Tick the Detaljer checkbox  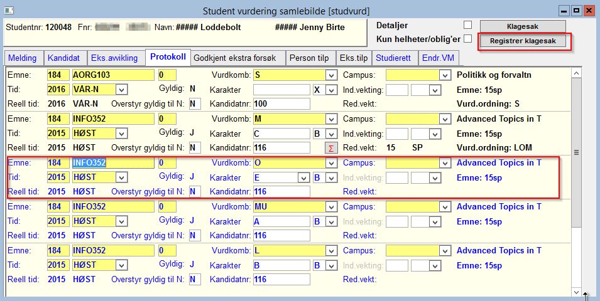click(x=467, y=26)
